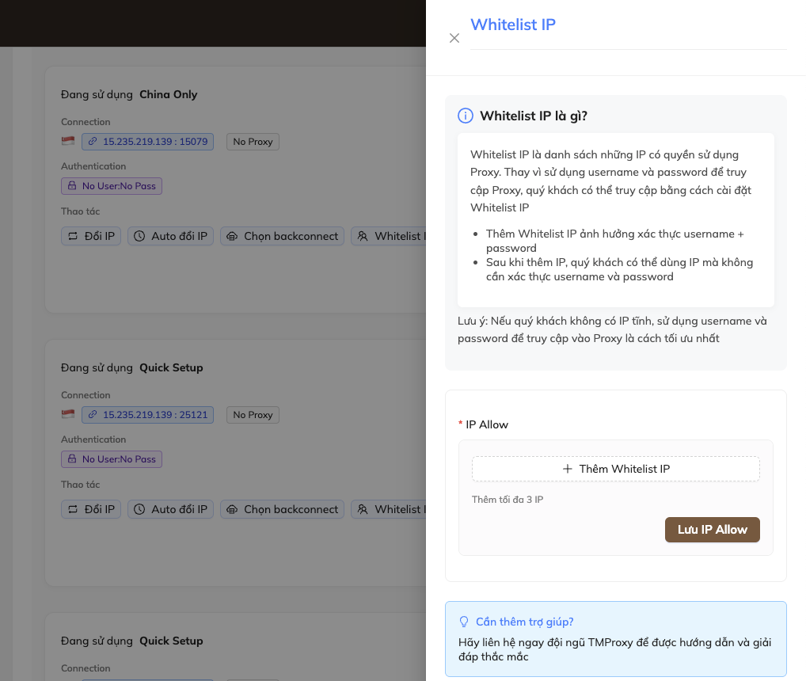Close the Whitelist IP drawer
Viewport: 806px width, 681px height.
click(x=454, y=38)
